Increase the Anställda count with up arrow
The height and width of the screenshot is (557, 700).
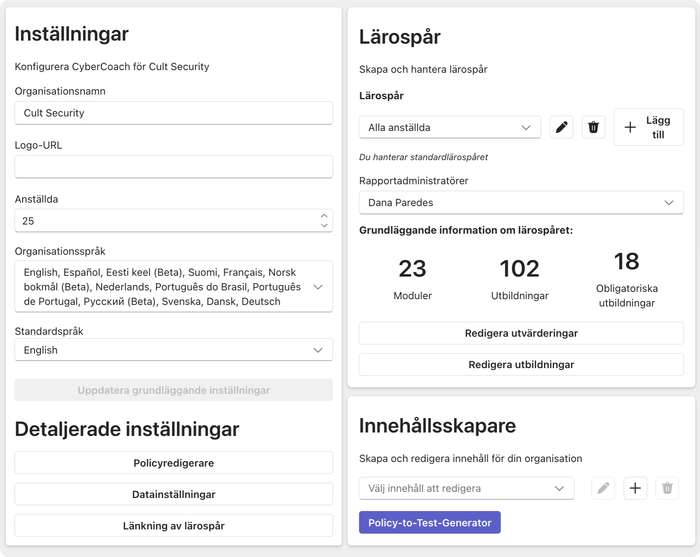324,216
